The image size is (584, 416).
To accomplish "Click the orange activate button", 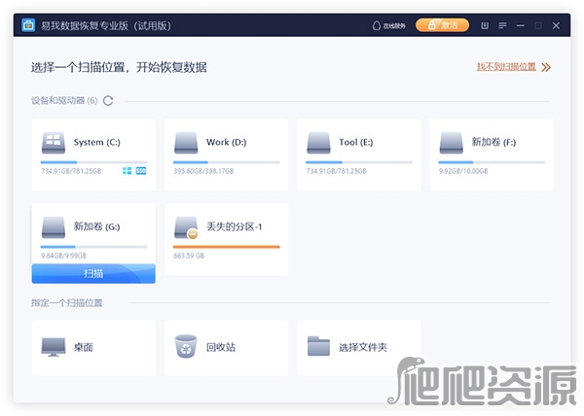I will coord(442,25).
